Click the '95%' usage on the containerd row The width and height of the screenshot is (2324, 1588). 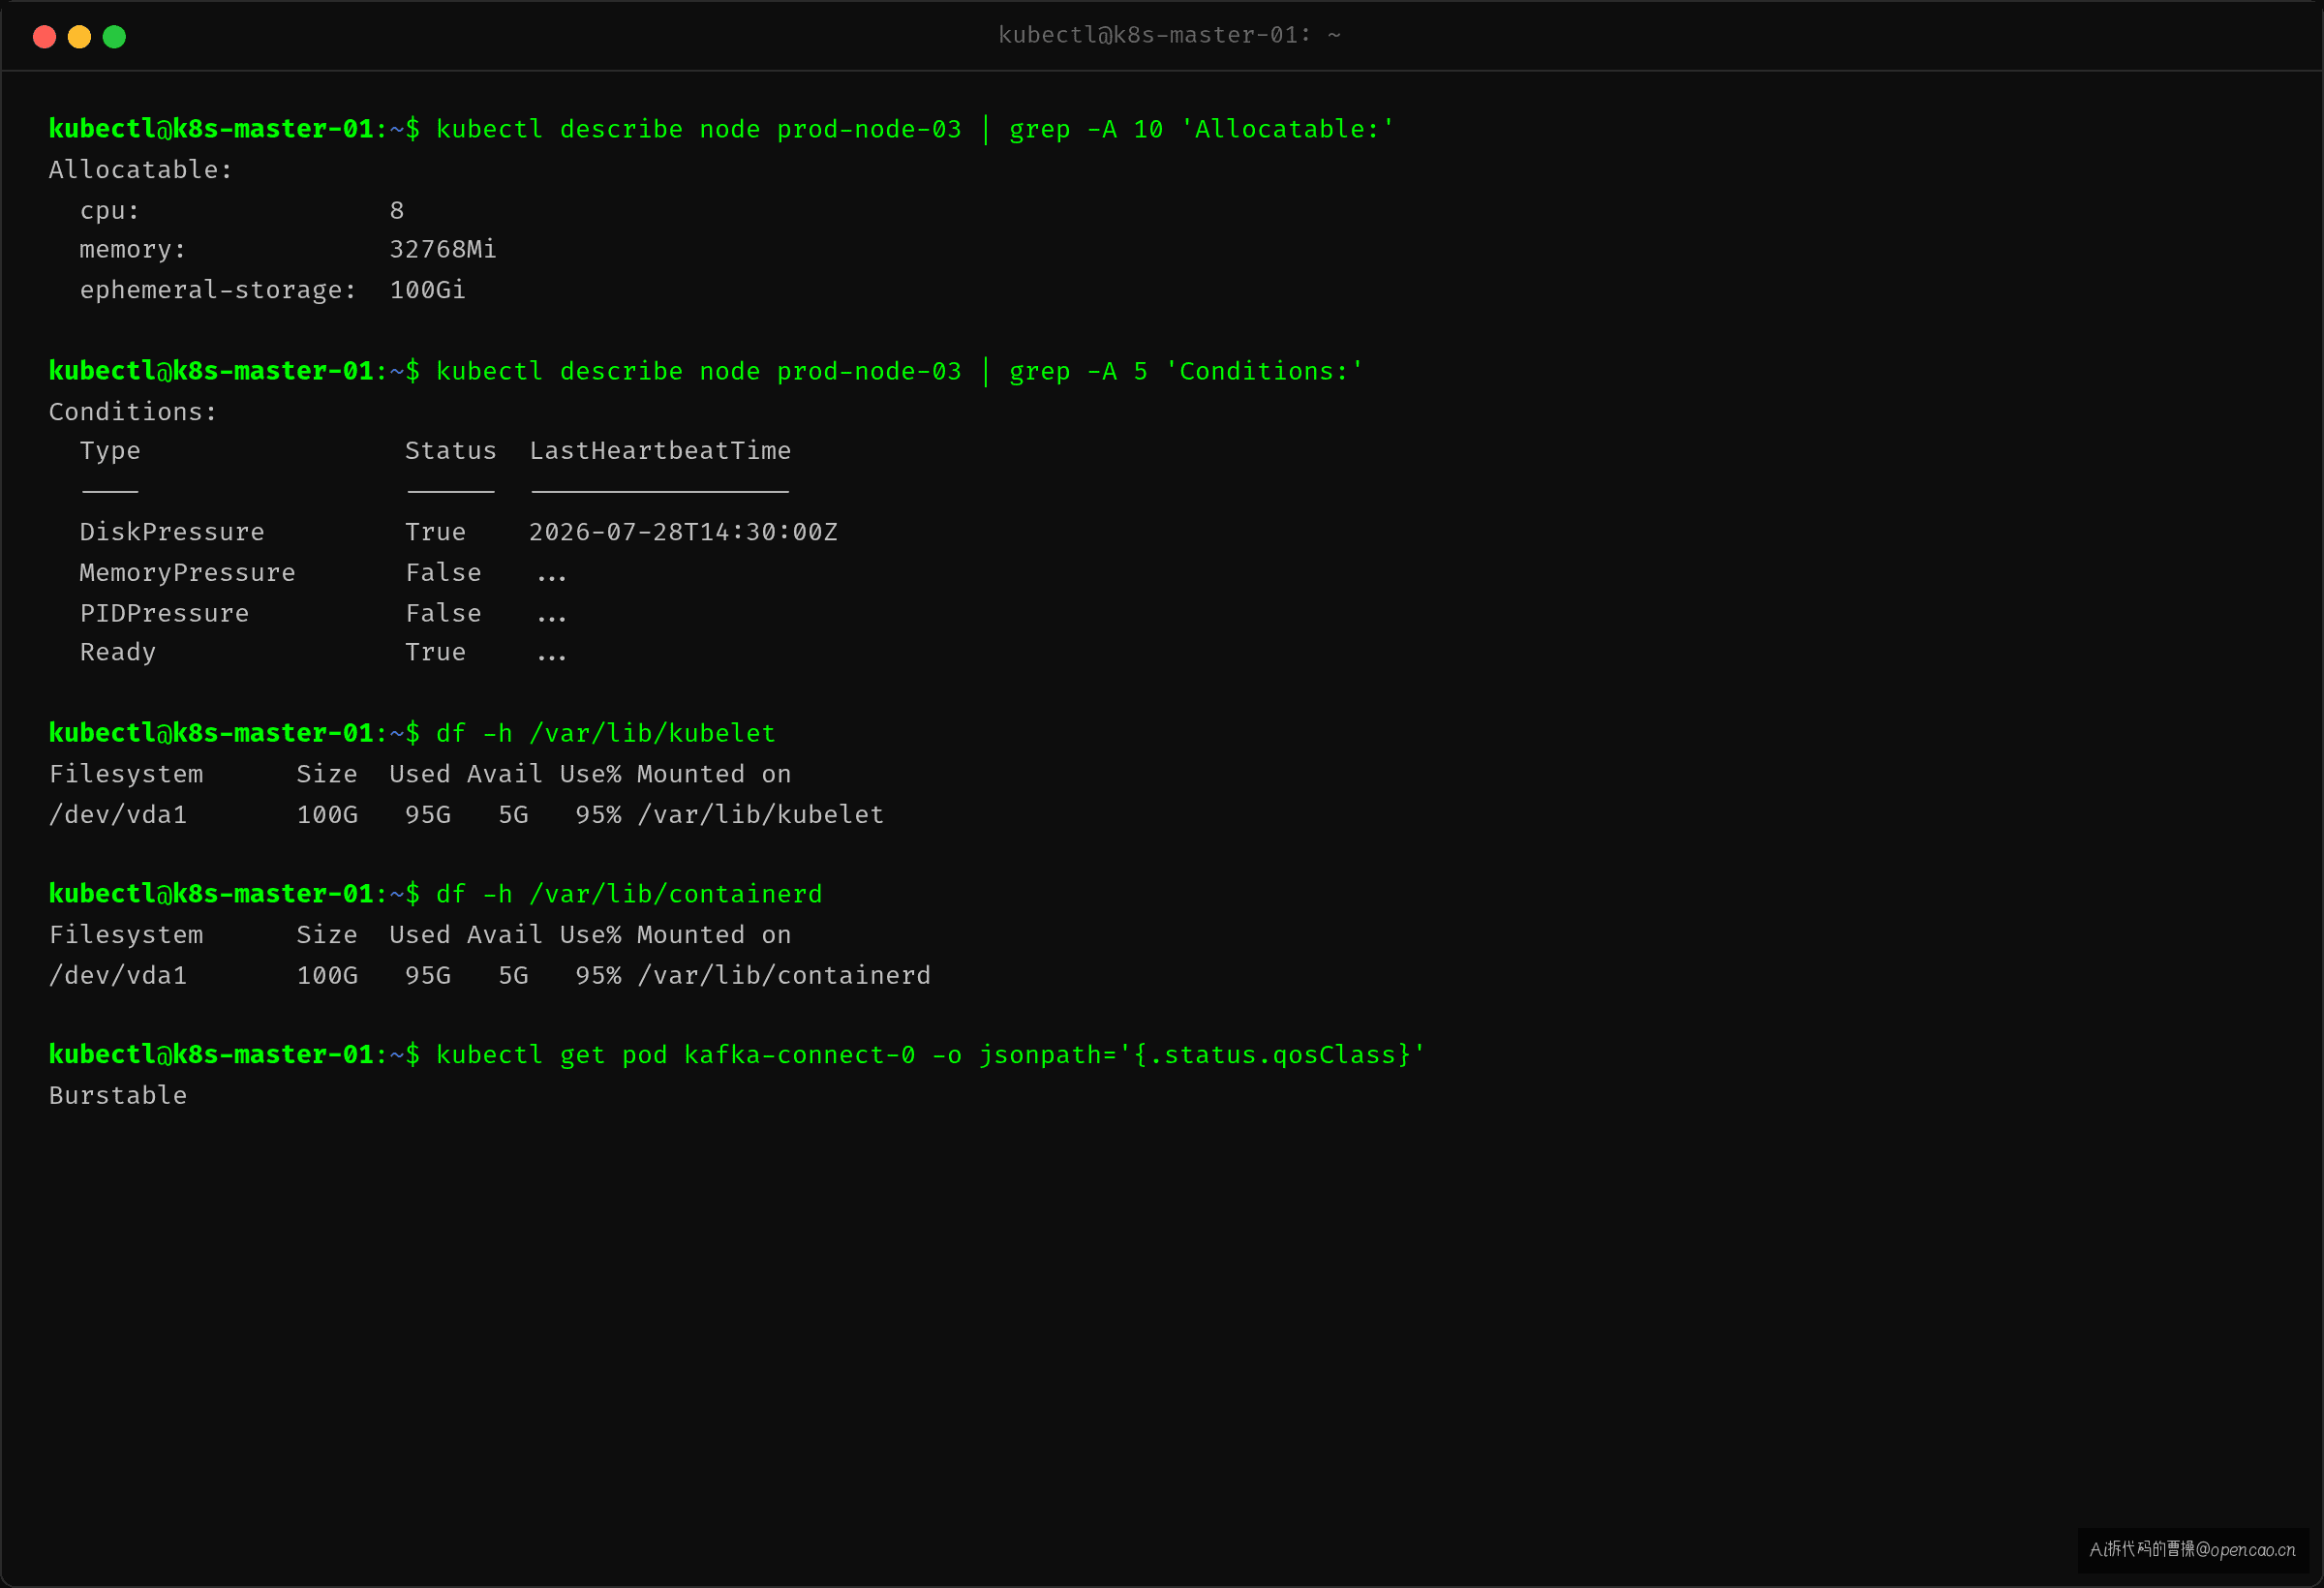coord(598,976)
